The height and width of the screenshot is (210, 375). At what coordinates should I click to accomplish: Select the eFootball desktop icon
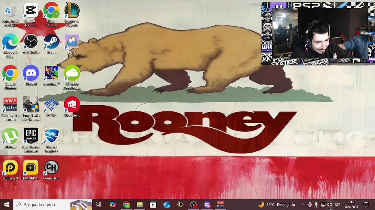pyautogui.click(x=51, y=76)
